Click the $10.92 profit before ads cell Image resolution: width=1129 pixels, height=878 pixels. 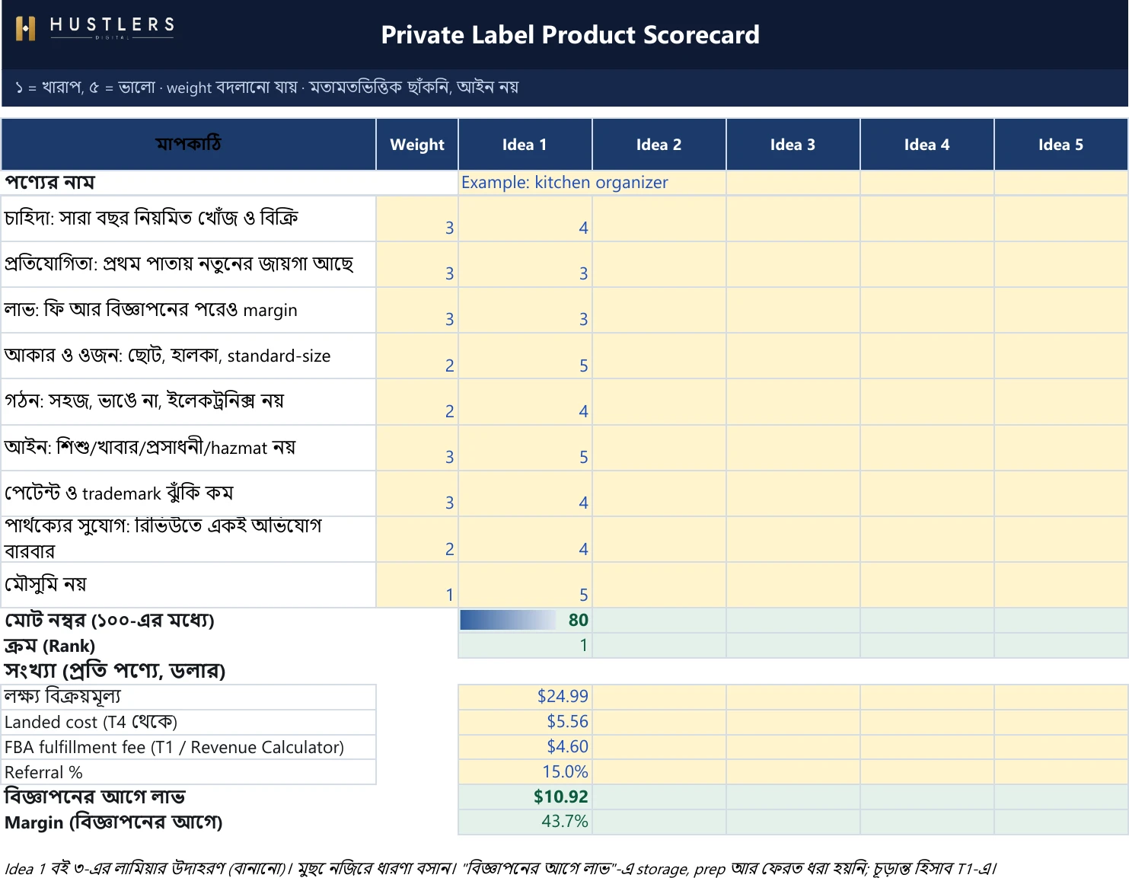(x=525, y=797)
